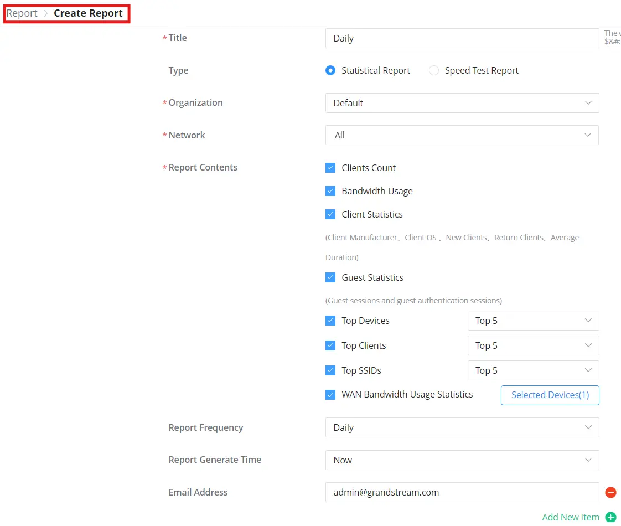621x526 pixels.
Task: Click the Email Address label
Action: pyautogui.click(x=198, y=492)
